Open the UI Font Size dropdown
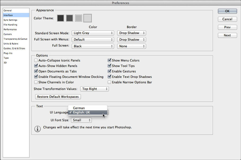 pyautogui.click(x=81, y=120)
